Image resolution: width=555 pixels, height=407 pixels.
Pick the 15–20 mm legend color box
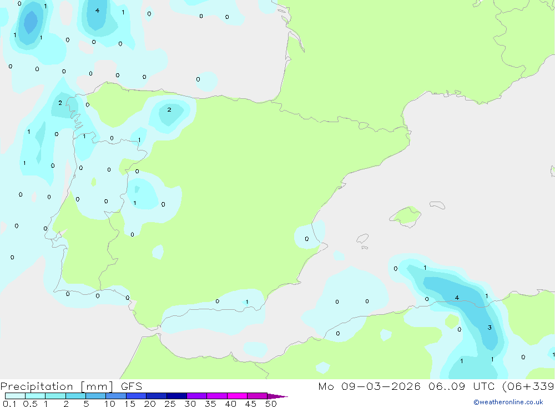136,396
